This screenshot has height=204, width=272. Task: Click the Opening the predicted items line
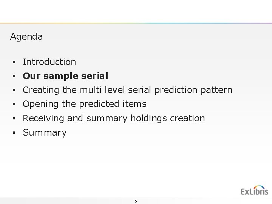84,104
